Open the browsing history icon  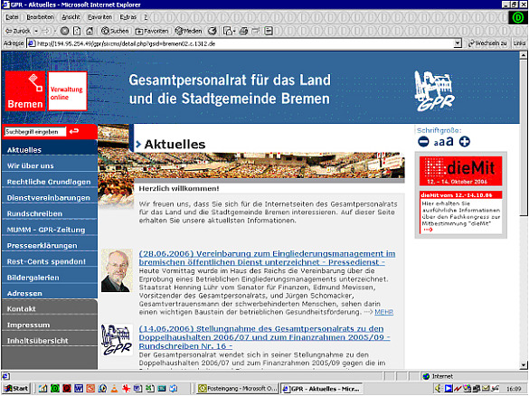tap(212, 31)
